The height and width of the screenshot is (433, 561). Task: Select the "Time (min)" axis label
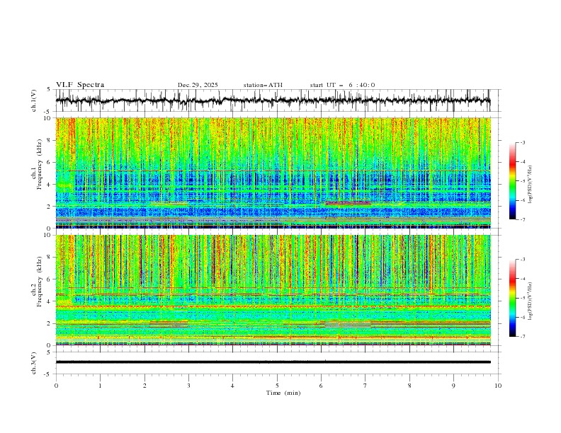(283, 393)
